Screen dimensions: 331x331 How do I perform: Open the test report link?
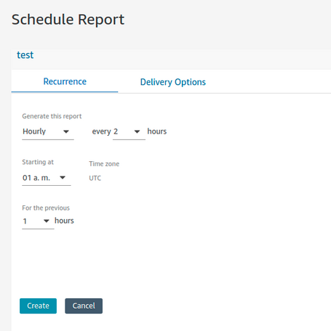(x=25, y=55)
